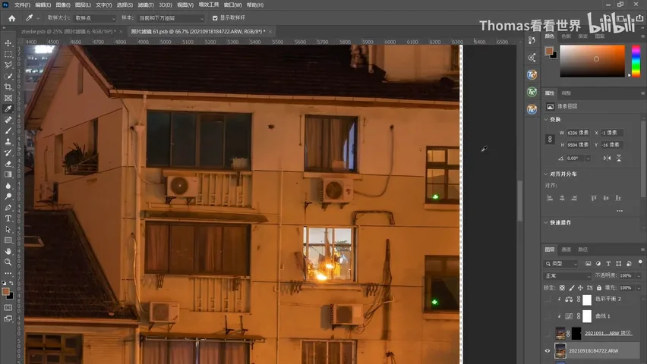
Task: Switch to the zhedie.psb document tab
Action: (68, 31)
